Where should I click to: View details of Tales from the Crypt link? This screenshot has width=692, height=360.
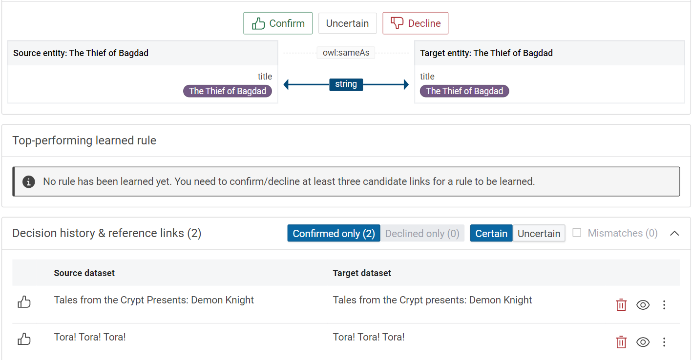point(643,305)
